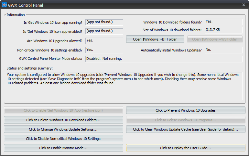Click to Display the User Guide
249x156 pixels.
186,148
